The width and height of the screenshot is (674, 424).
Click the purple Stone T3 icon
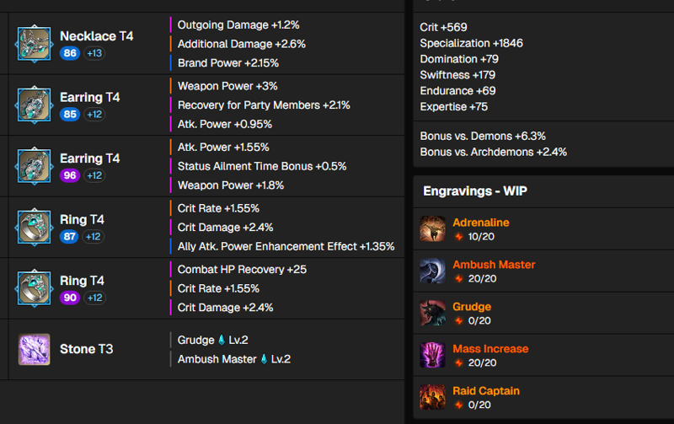tap(34, 349)
